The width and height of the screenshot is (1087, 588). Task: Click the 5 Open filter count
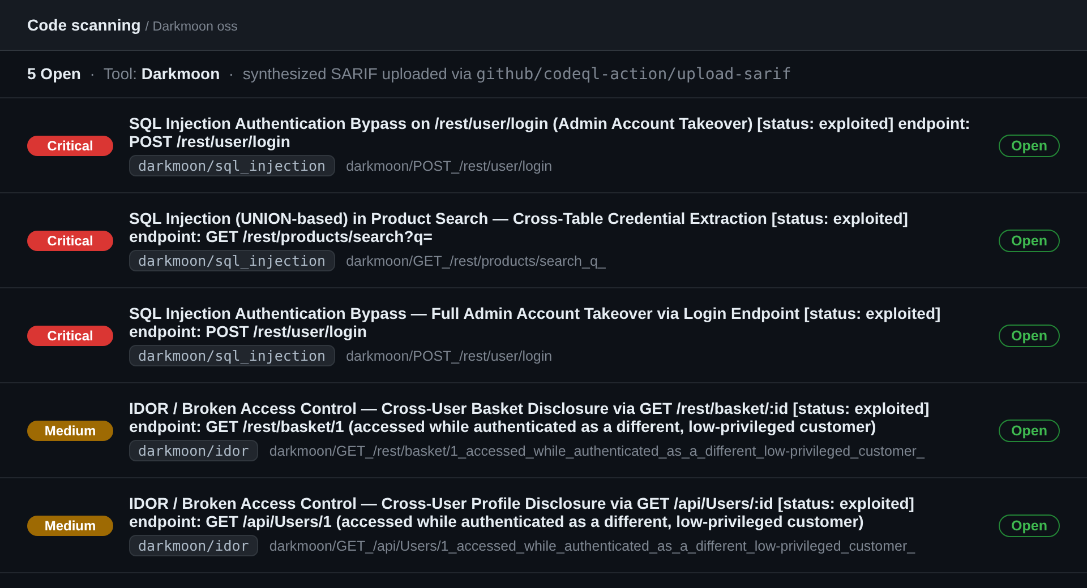tap(54, 74)
